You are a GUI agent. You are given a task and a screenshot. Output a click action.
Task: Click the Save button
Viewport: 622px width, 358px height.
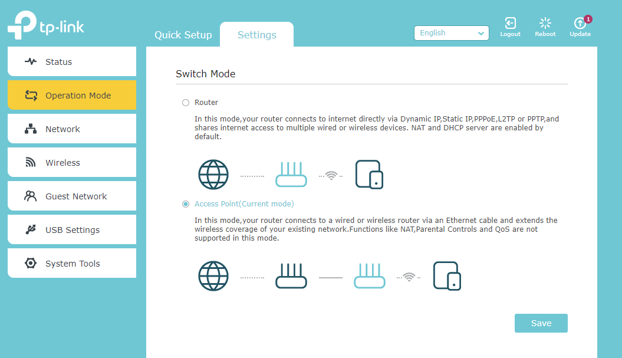541,323
